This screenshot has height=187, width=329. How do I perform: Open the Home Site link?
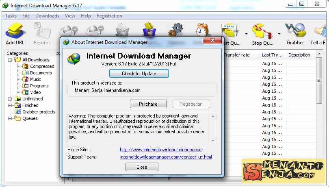[161, 150]
